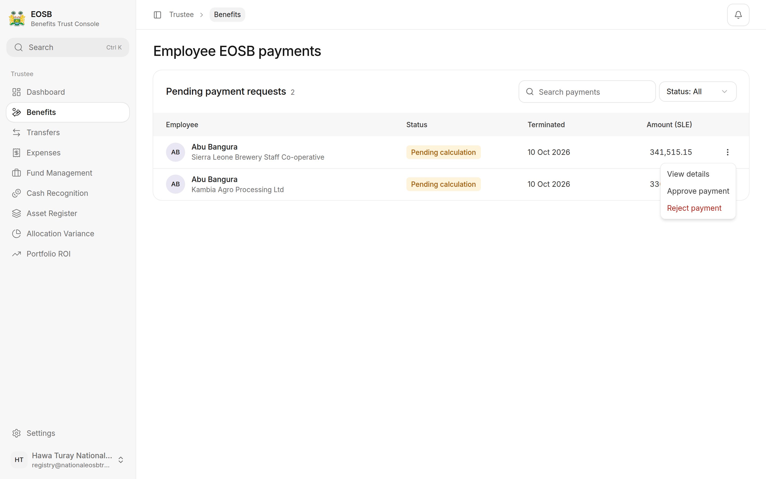Click the magnifier in Search payments

click(x=530, y=92)
